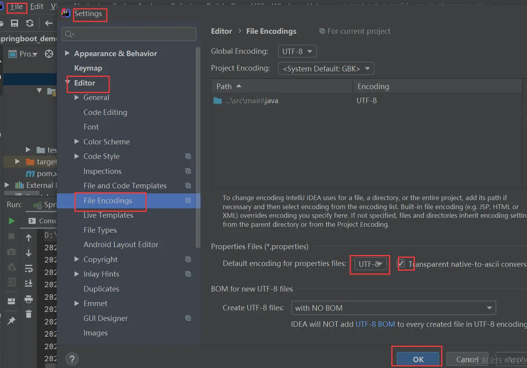This screenshot has width=527, height=368.
Task: Expand the Appearance & Behavior section
Action: (67, 53)
